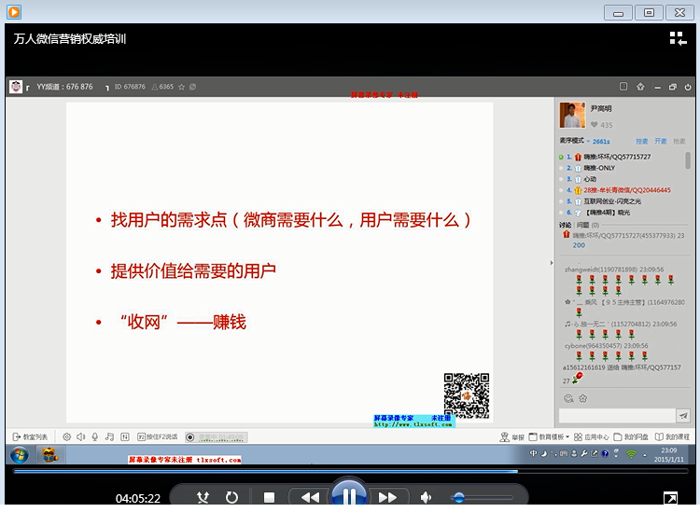This screenshot has width=700, height=526.
Task: Seek on the blue video progress bar
Action: (x=350, y=471)
